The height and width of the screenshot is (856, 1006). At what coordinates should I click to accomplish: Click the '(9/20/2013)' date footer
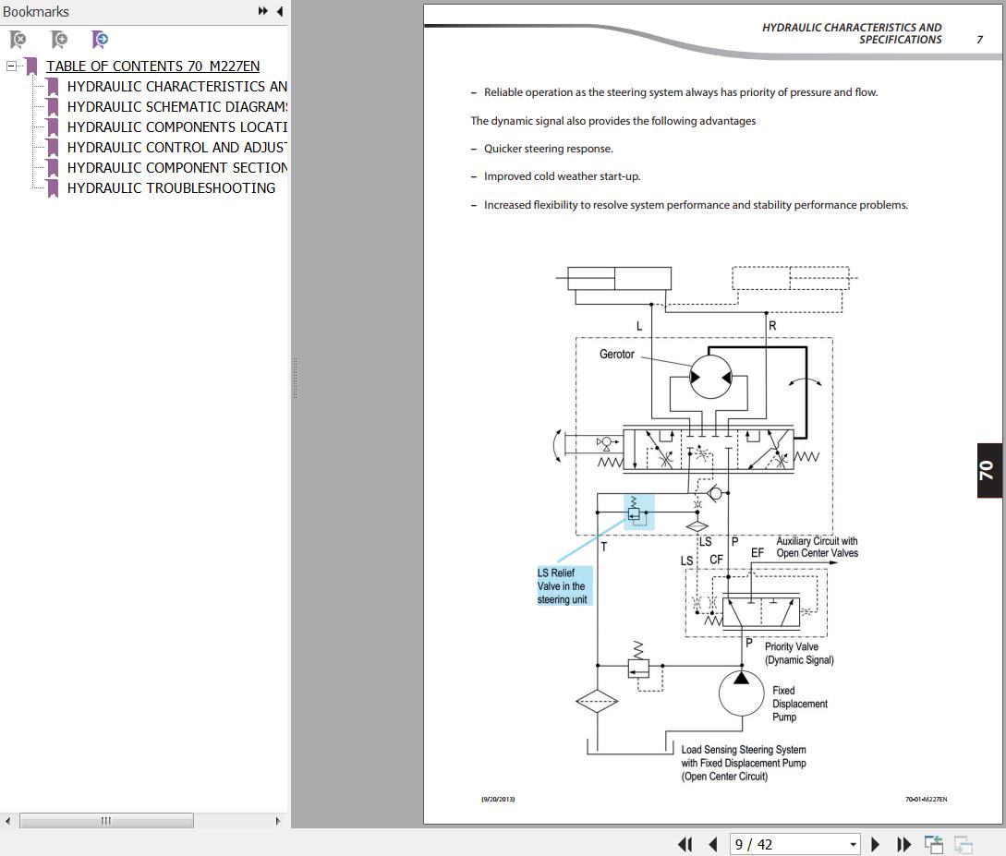point(498,800)
